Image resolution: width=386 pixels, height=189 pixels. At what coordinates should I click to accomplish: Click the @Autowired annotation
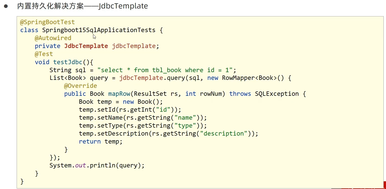coord(53,38)
